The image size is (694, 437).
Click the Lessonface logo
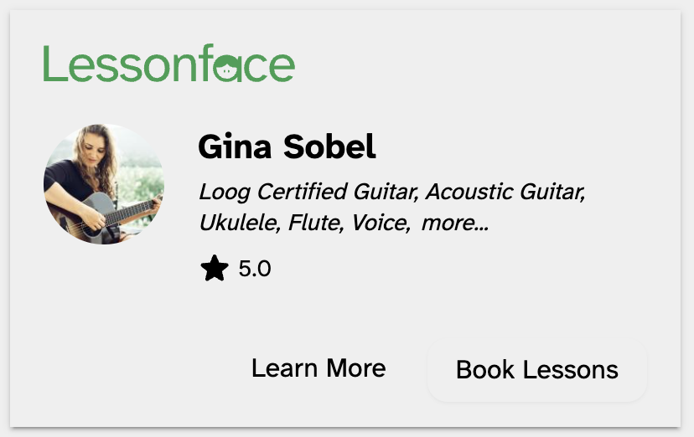pyautogui.click(x=168, y=65)
